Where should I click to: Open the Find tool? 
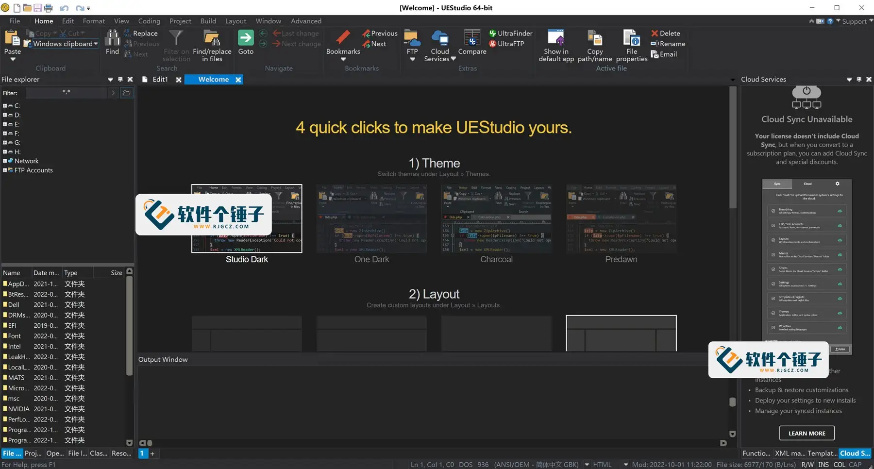point(112,42)
